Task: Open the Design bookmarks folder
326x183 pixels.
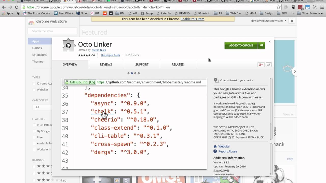Action: click(x=266, y=13)
